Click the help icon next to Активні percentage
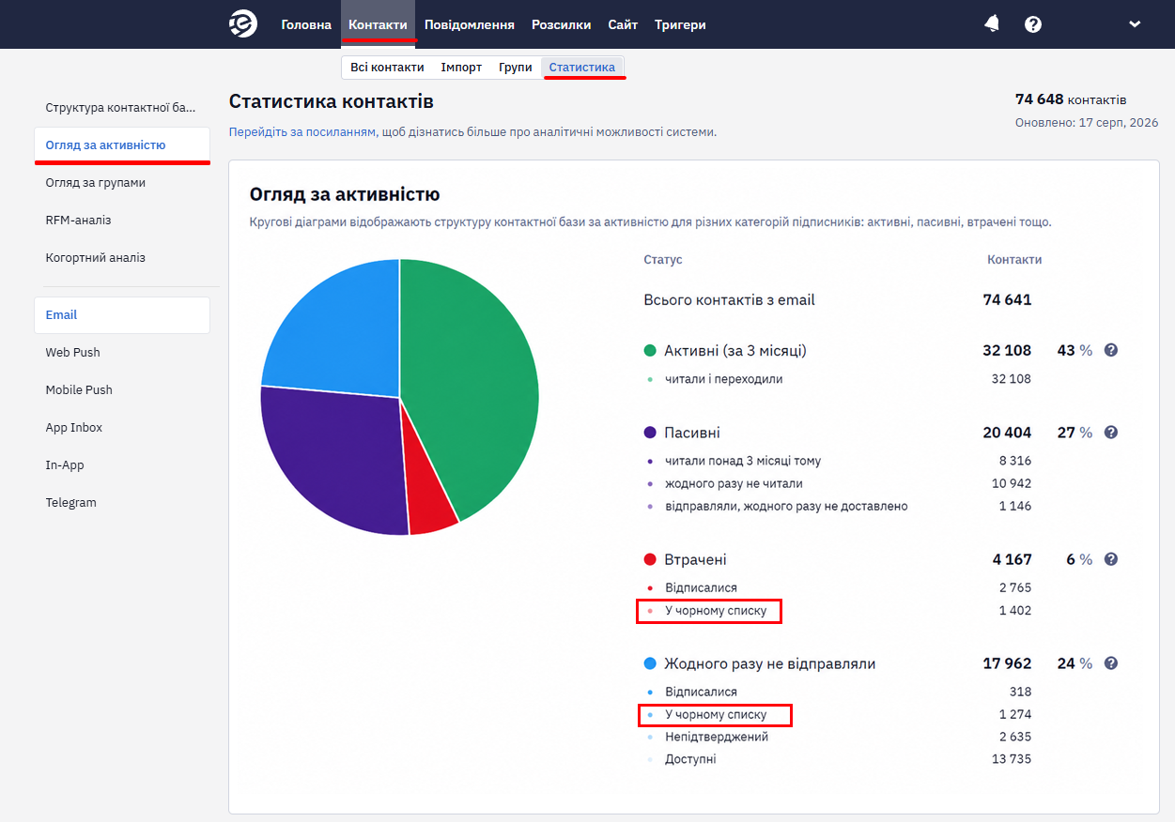1175x822 pixels. (x=1111, y=350)
